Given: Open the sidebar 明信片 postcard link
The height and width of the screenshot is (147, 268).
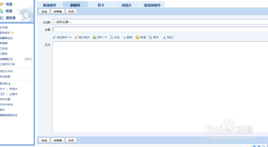Looking at the screenshot, I should click(13, 89).
